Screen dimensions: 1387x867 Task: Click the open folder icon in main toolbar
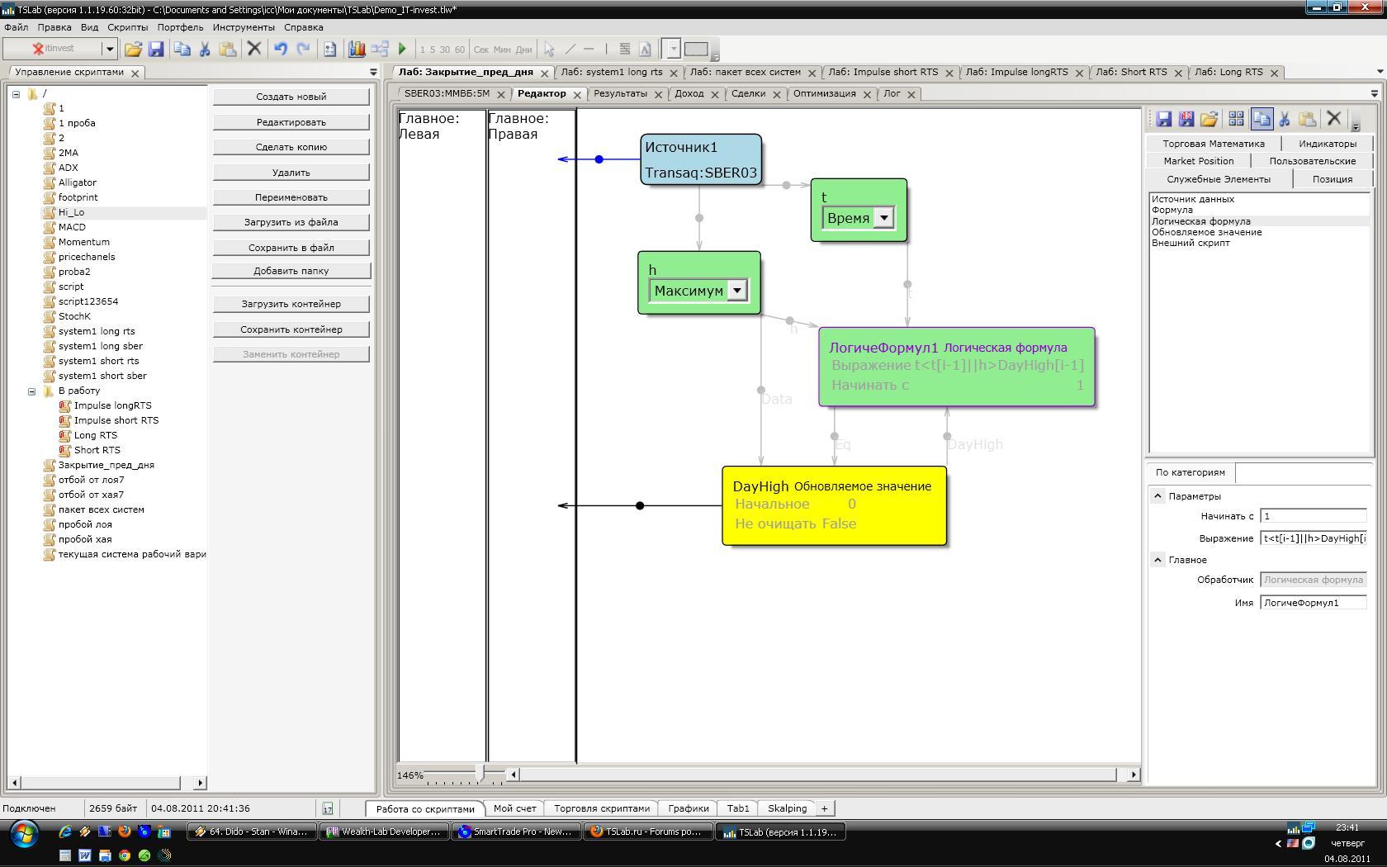[x=133, y=50]
